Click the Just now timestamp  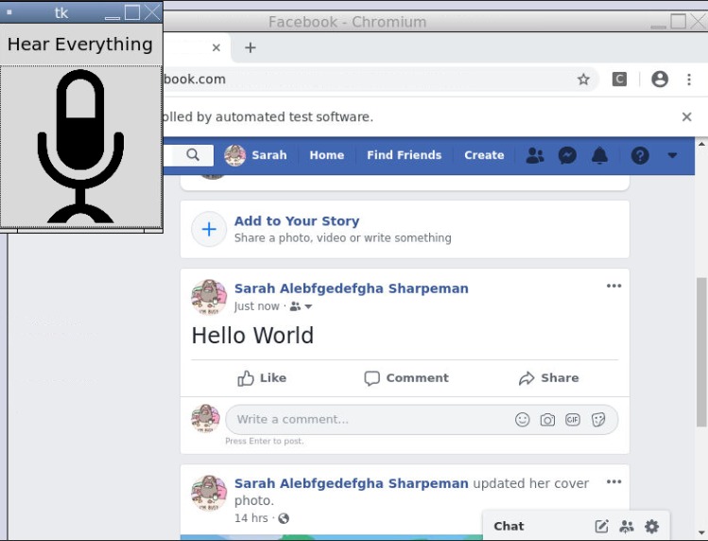click(x=256, y=306)
